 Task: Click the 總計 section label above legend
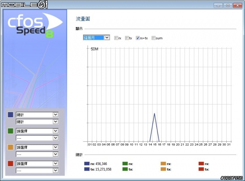pyautogui.click(x=79, y=155)
